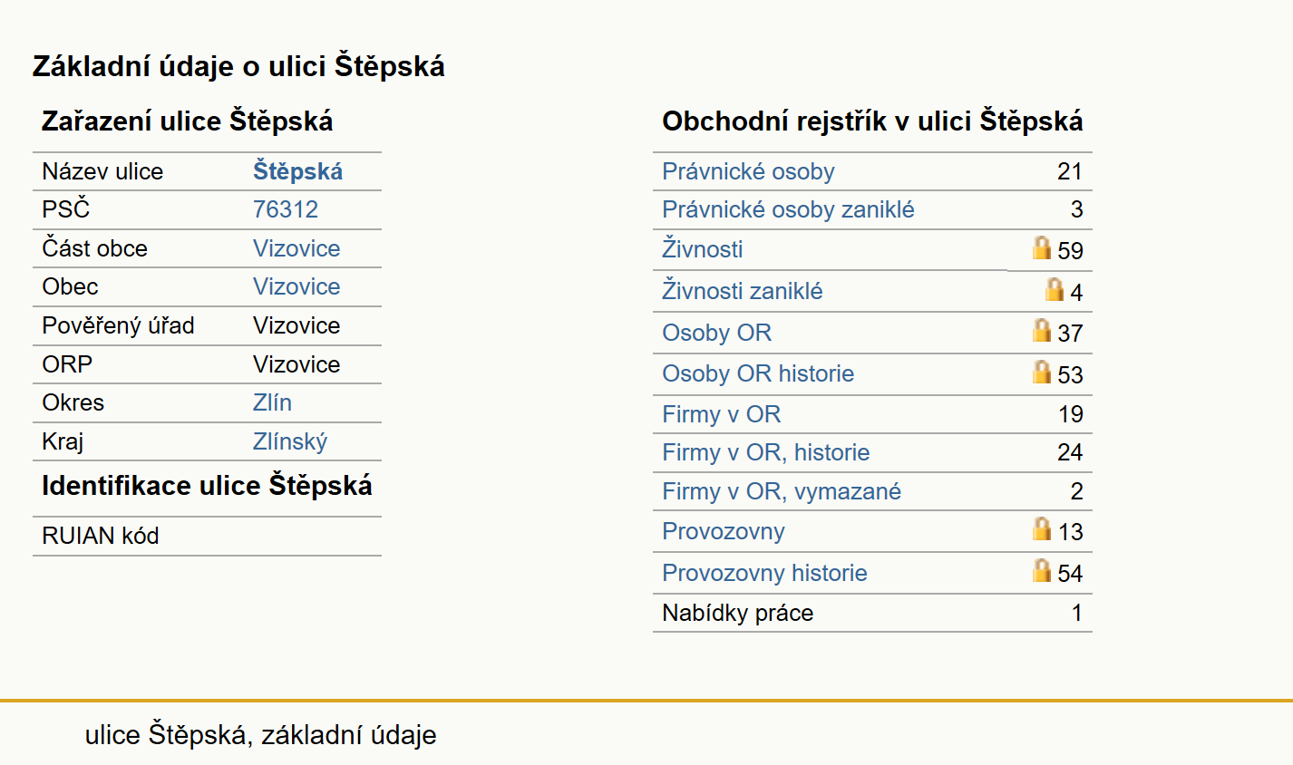
Task: Click Vizovice link in Obec row
Action: [x=297, y=286]
